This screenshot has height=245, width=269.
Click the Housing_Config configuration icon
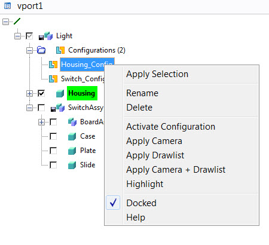click(53, 65)
